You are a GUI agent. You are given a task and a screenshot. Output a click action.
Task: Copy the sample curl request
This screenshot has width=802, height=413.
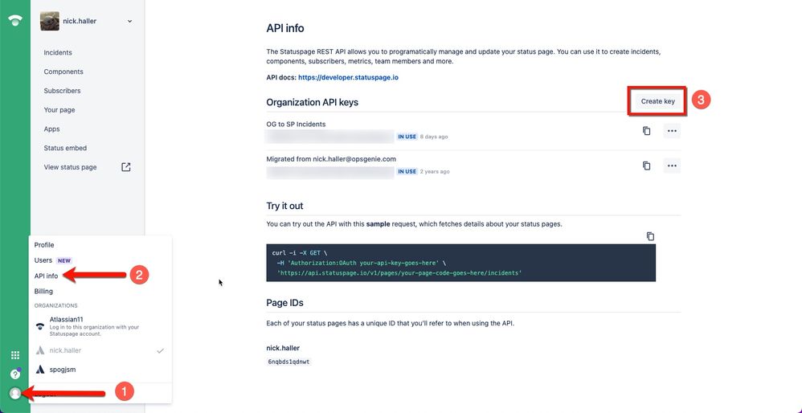coord(650,236)
